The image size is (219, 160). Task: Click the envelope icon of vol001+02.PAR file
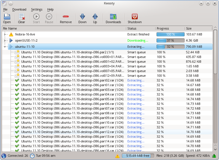[17, 62]
